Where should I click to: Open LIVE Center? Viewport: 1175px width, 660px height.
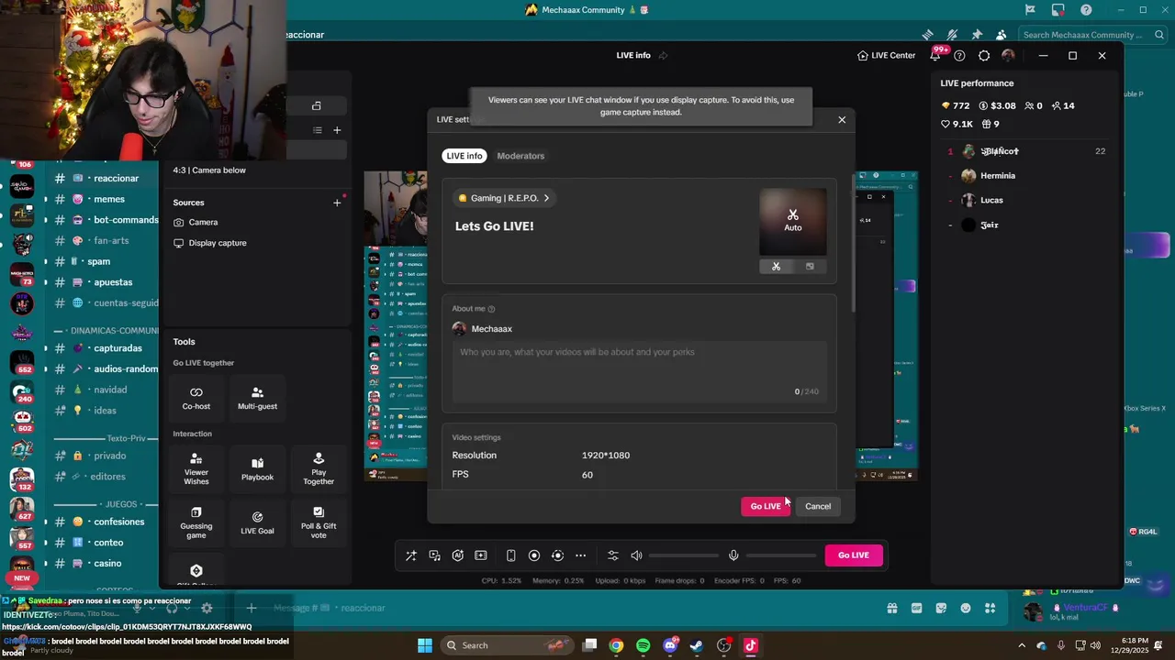tap(886, 55)
